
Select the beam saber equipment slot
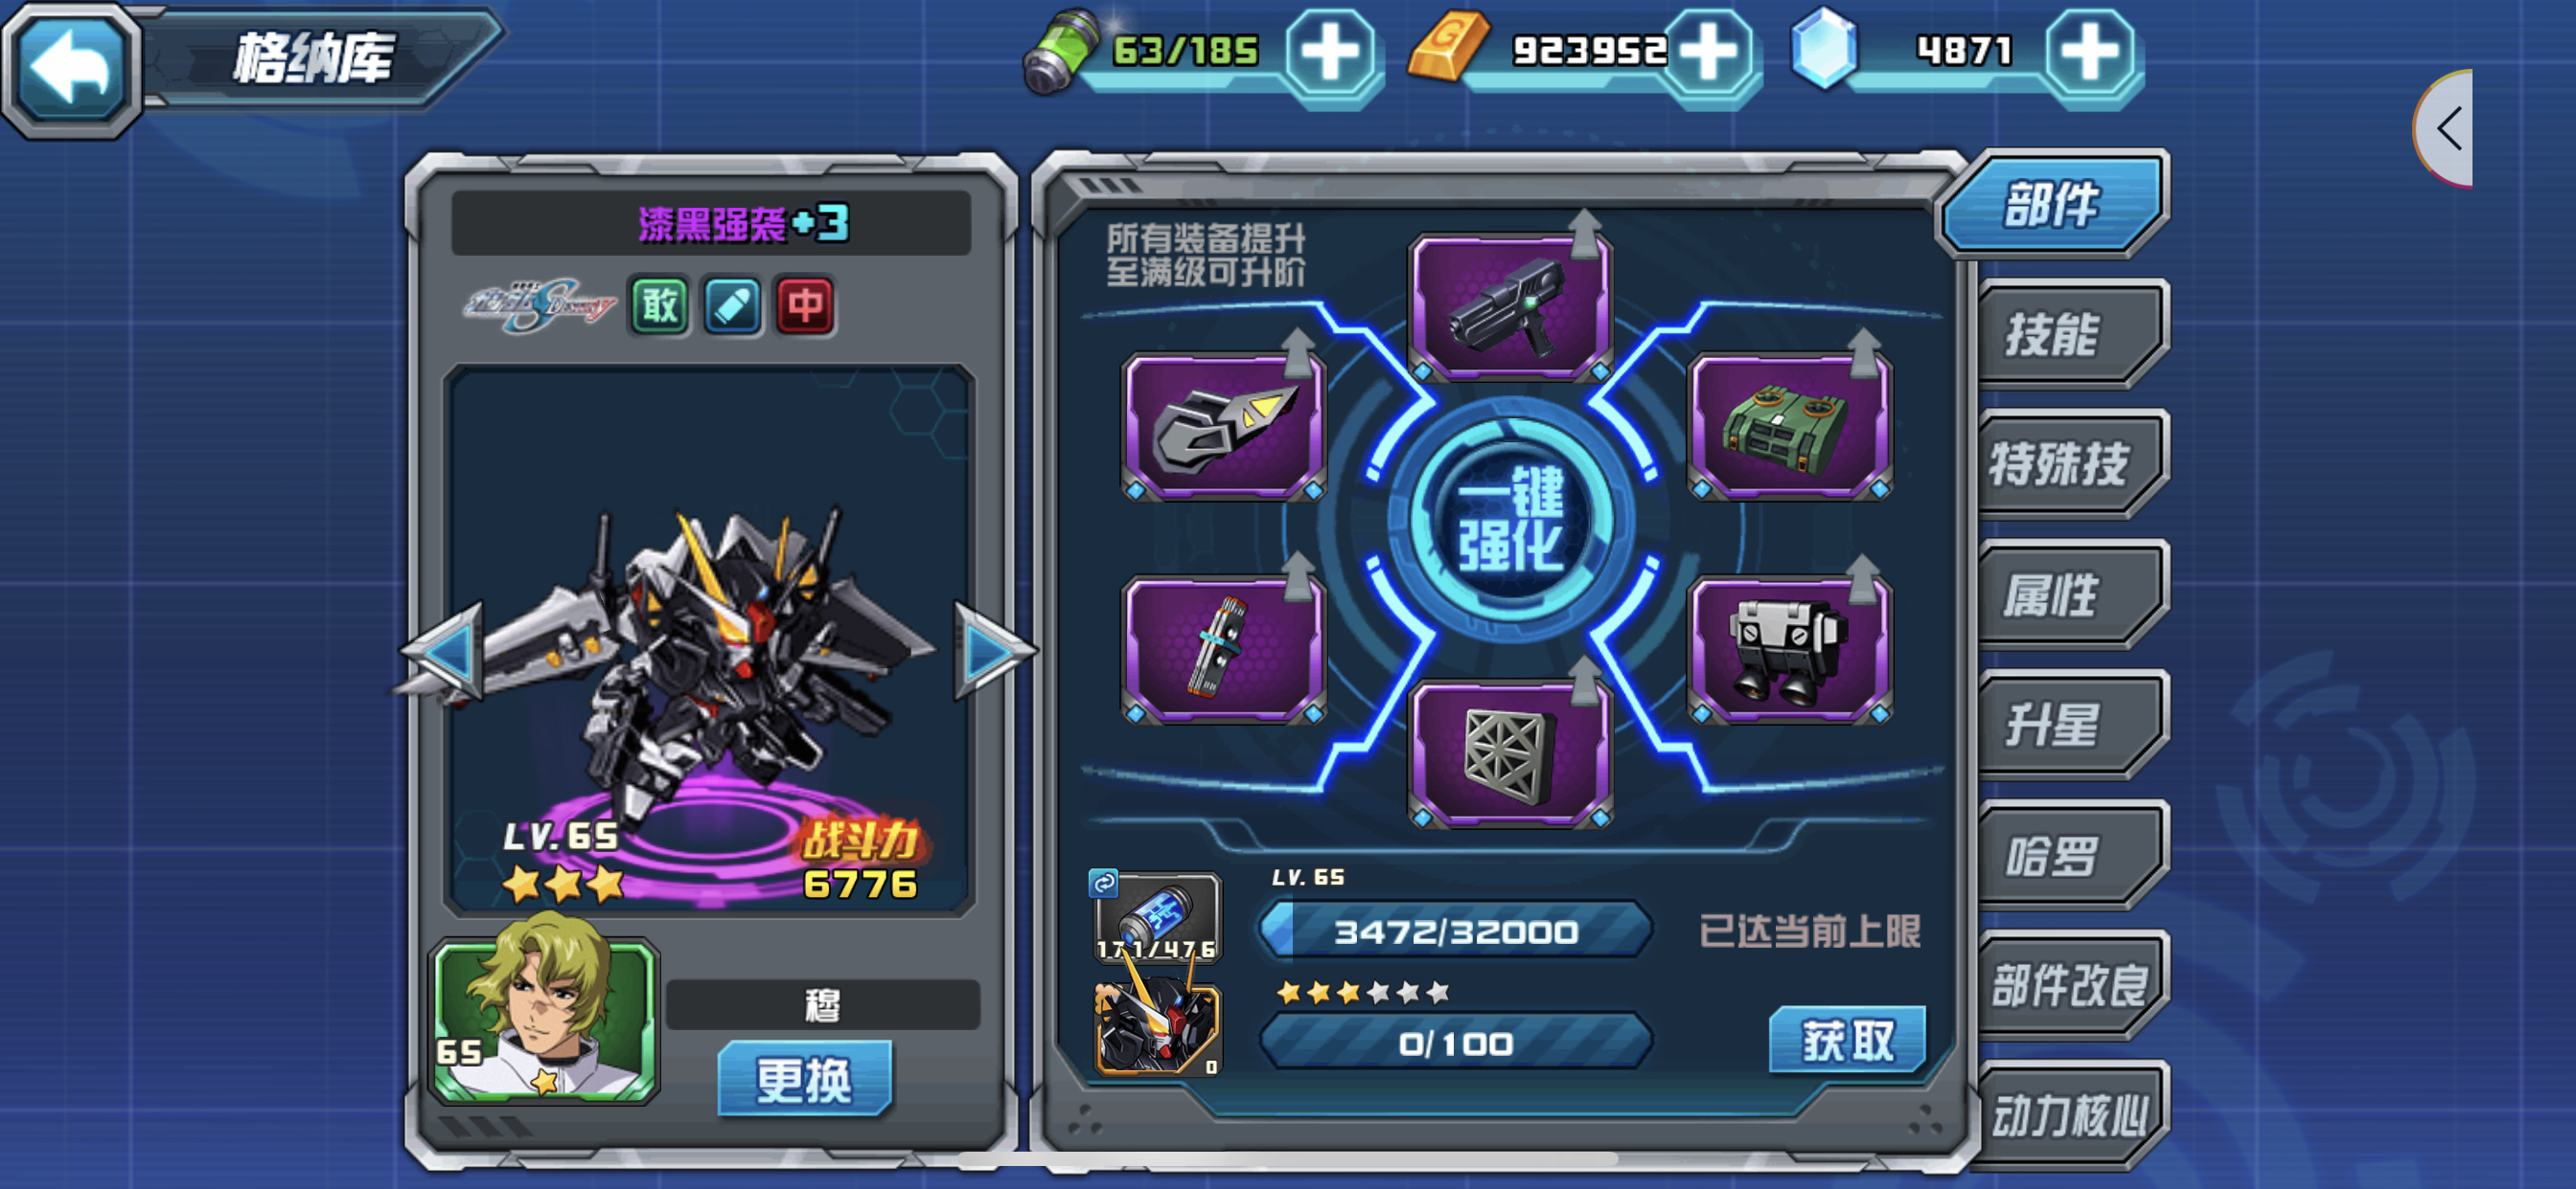pos(1223,649)
